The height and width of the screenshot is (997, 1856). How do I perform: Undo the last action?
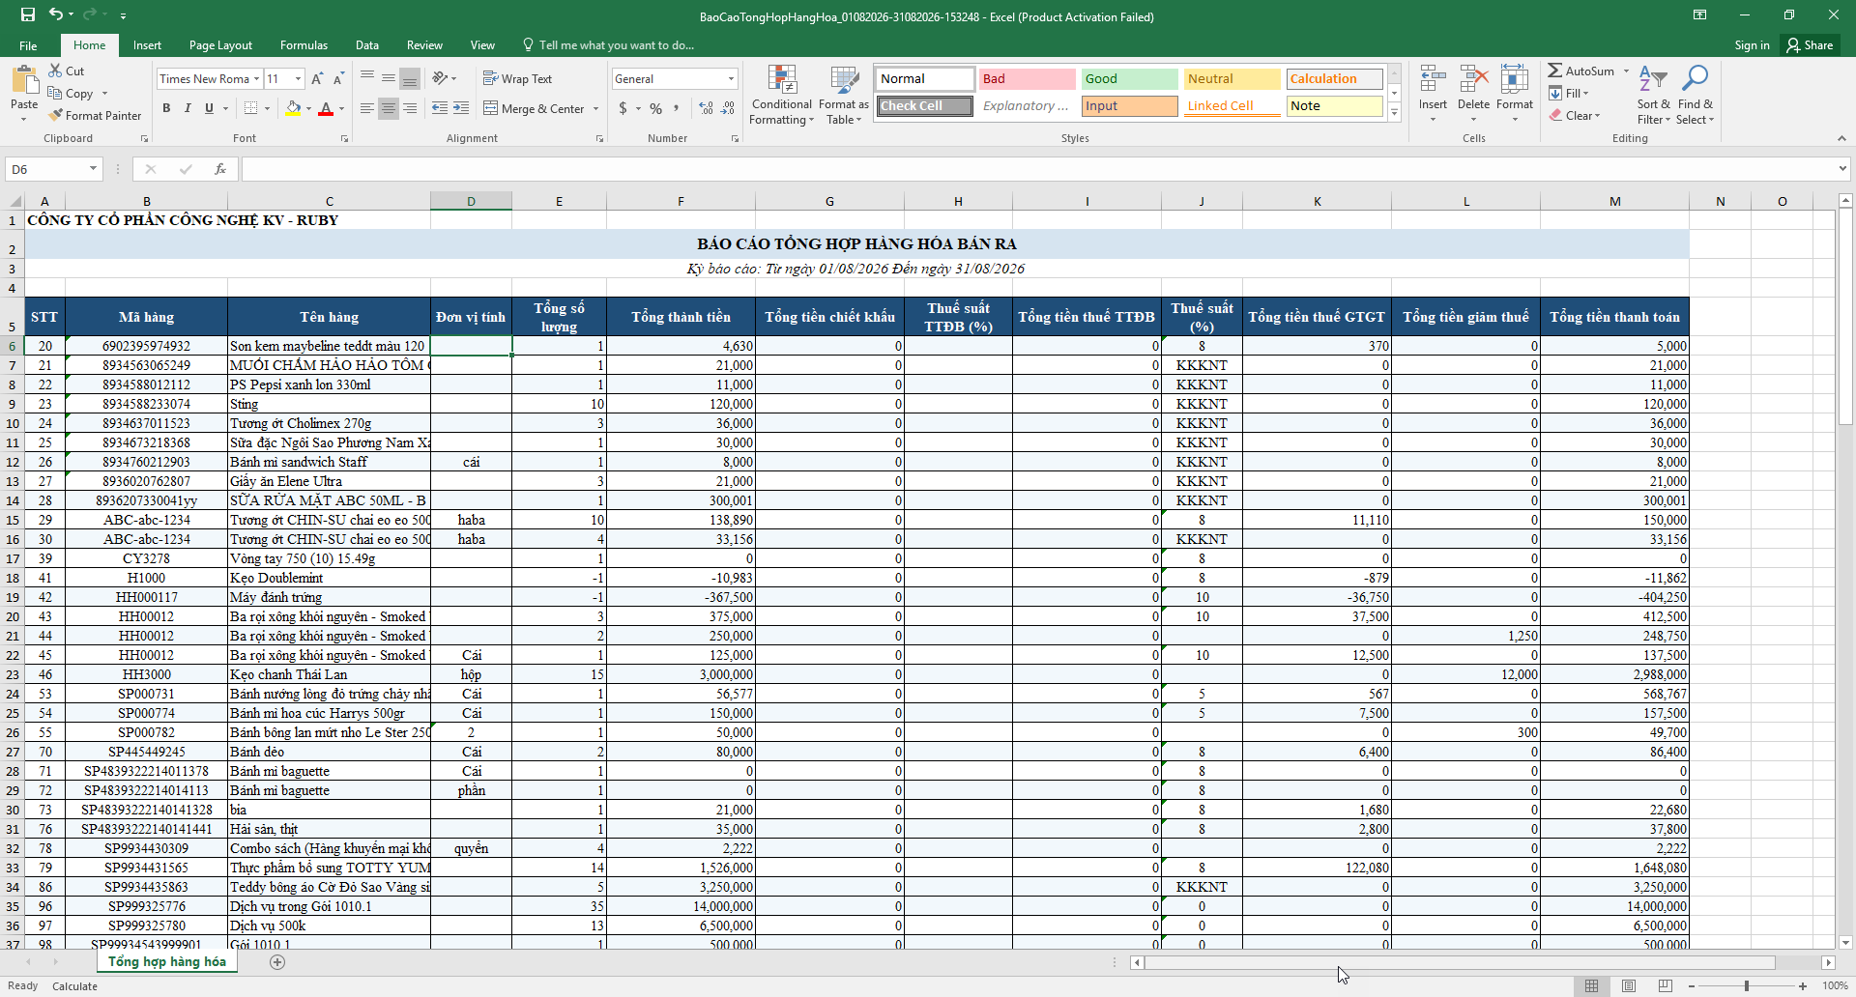click(x=56, y=14)
